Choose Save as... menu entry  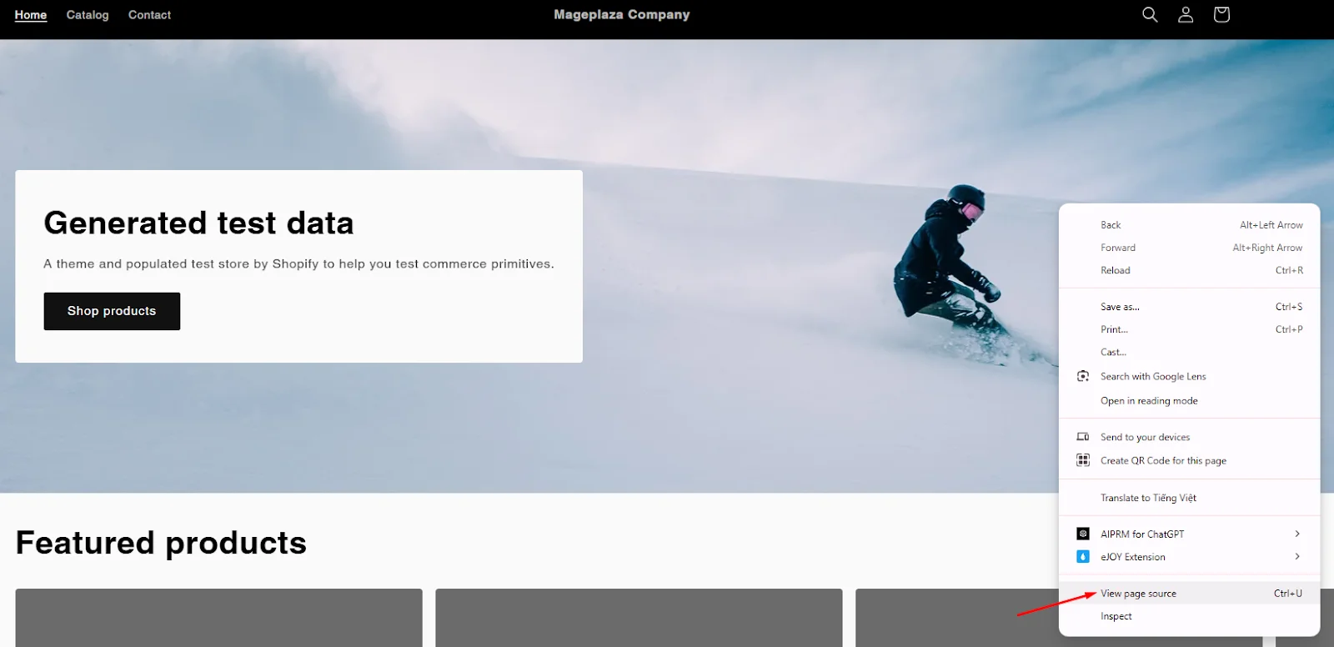point(1120,307)
